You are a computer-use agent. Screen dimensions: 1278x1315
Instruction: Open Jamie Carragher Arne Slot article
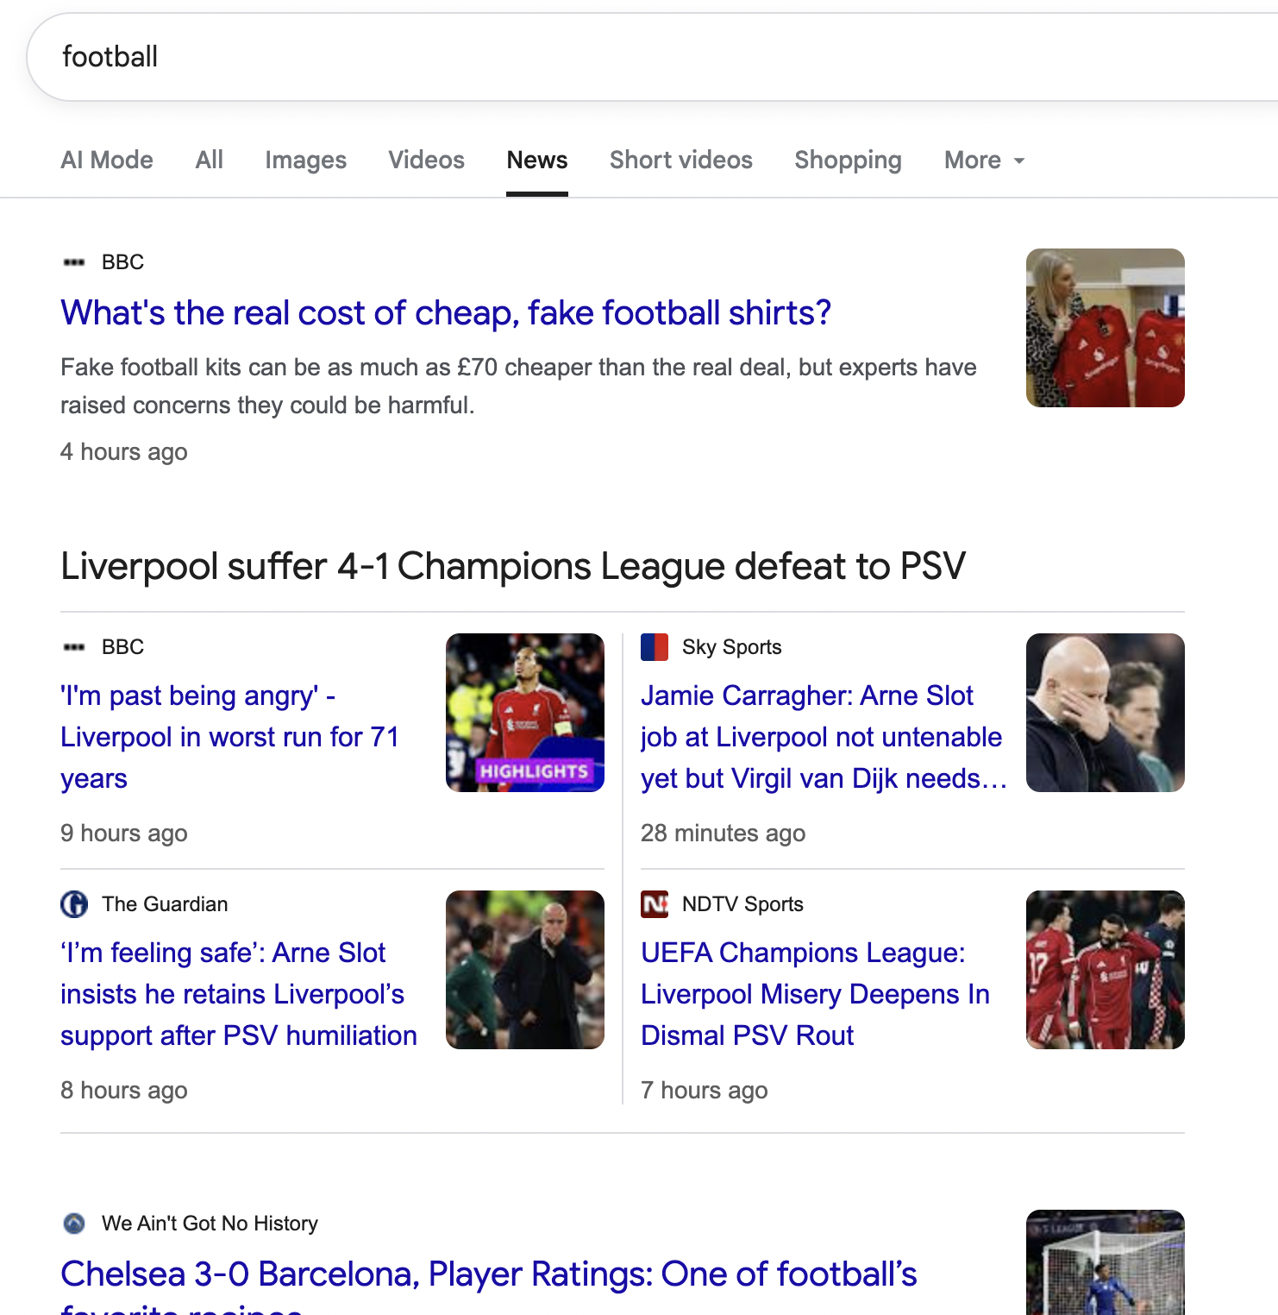coord(823,737)
